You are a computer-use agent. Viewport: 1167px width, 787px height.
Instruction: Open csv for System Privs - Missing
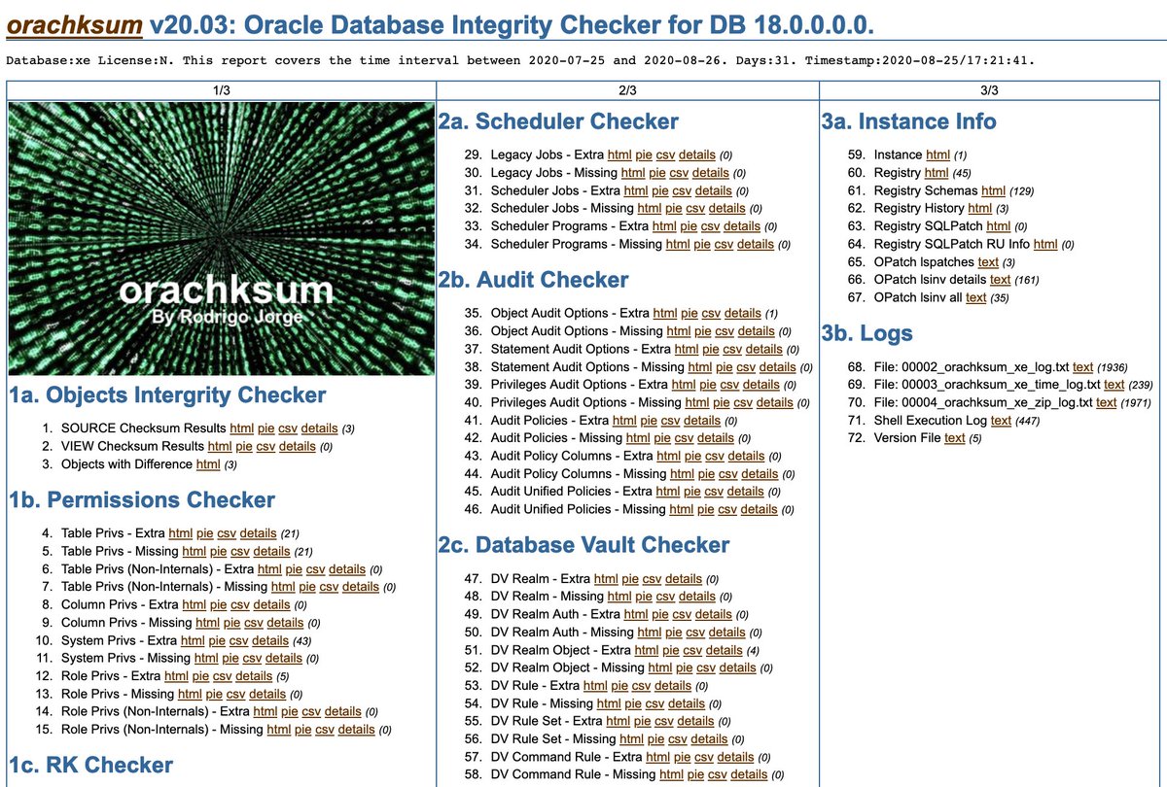pyautogui.click(x=253, y=657)
